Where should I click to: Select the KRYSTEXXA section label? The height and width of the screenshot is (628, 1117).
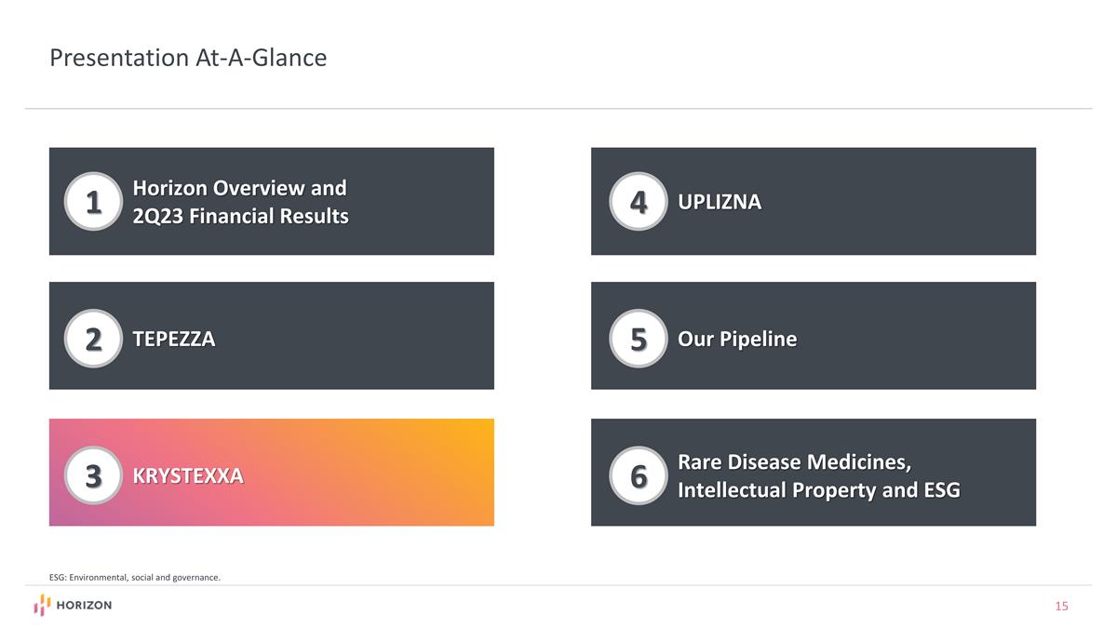[188, 476]
